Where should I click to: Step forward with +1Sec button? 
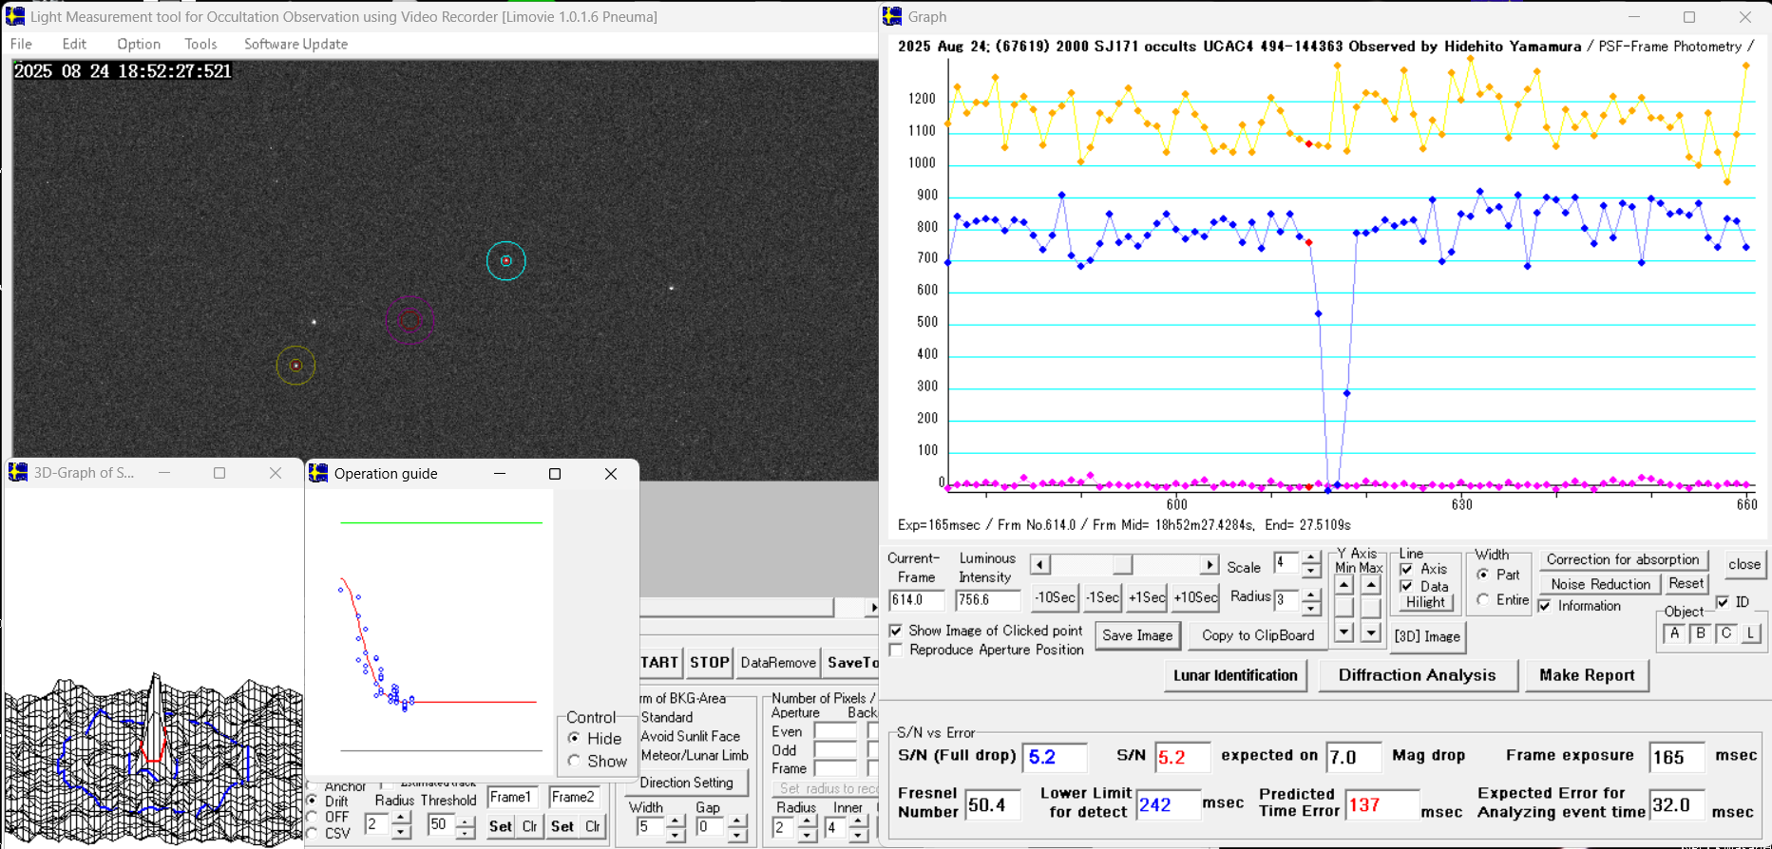tap(1146, 597)
